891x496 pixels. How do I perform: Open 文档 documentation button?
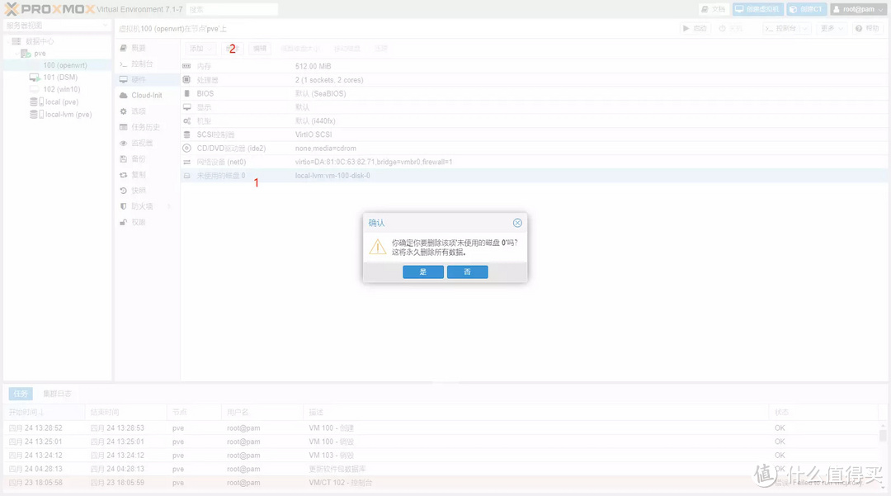pyautogui.click(x=713, y=9)
